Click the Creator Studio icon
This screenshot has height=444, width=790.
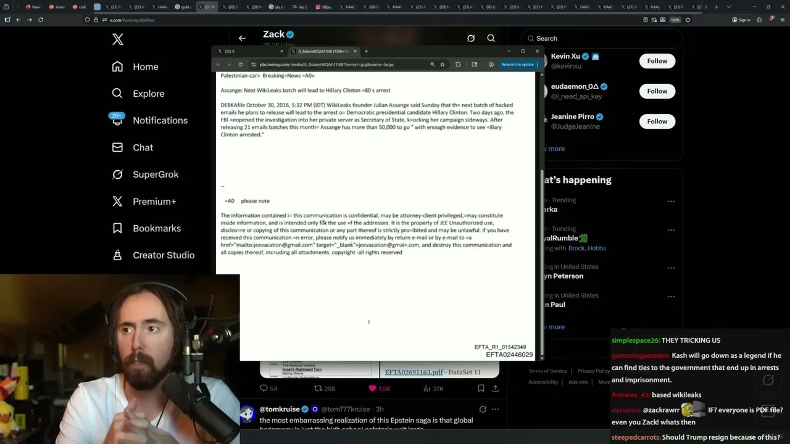[117, 255]
